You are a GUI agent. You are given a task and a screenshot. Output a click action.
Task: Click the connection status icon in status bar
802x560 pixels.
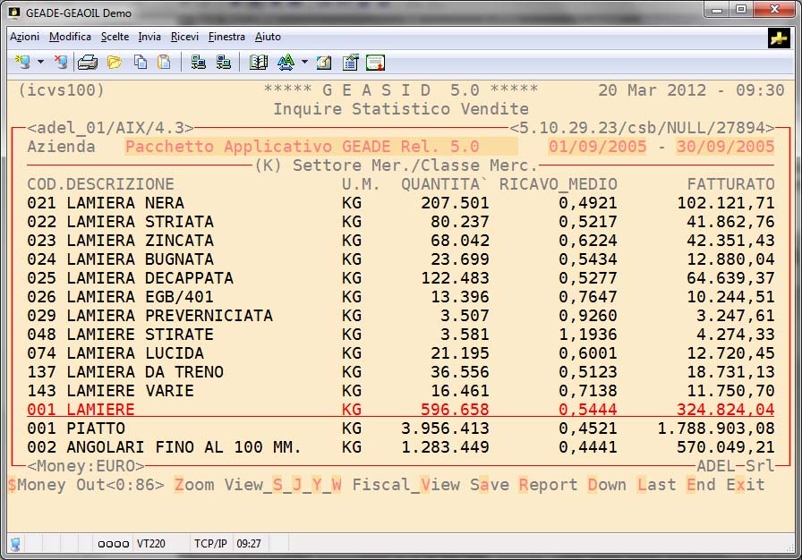coord(16,543)
